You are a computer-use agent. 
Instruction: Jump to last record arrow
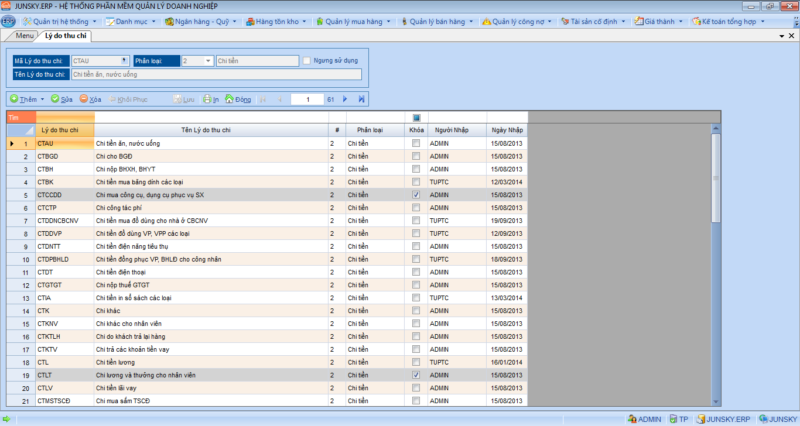(361, 99)
